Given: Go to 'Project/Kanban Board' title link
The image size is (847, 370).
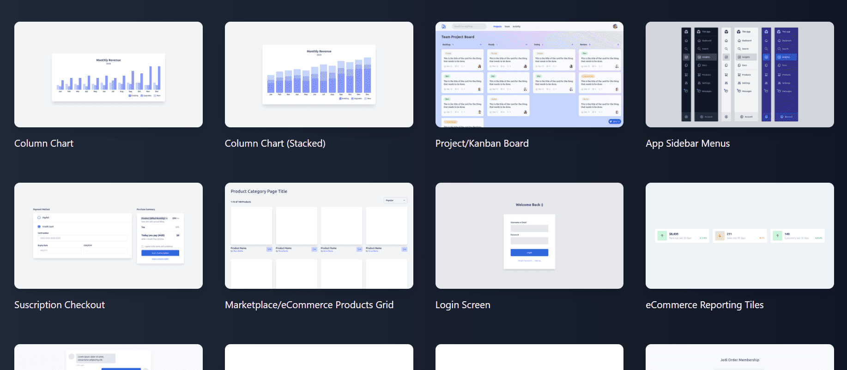Looking at the screenshot, I should tap(482, 143).
